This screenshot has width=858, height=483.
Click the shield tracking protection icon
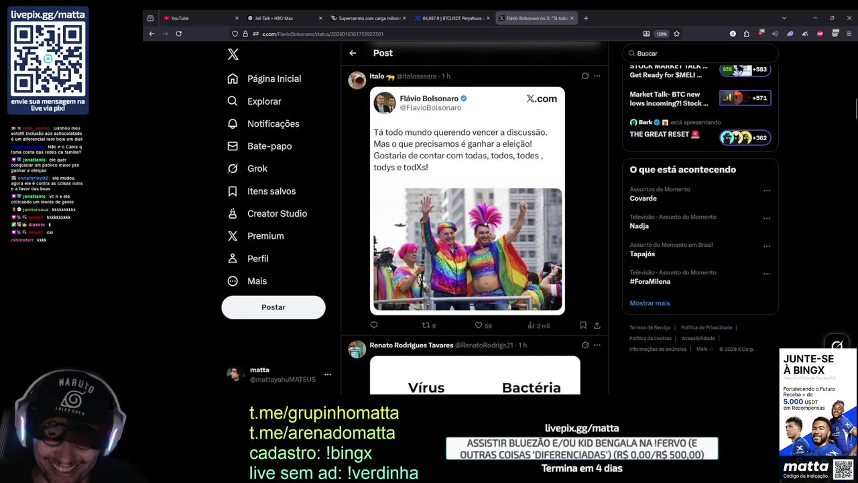coord(235,34)
